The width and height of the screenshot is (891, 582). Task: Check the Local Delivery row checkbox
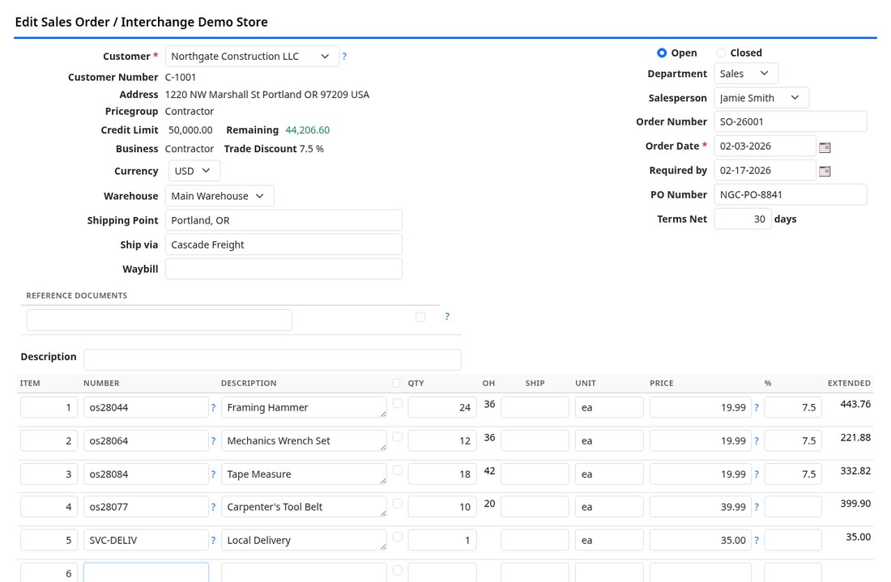pyautogui.click(x=397, y=537)
